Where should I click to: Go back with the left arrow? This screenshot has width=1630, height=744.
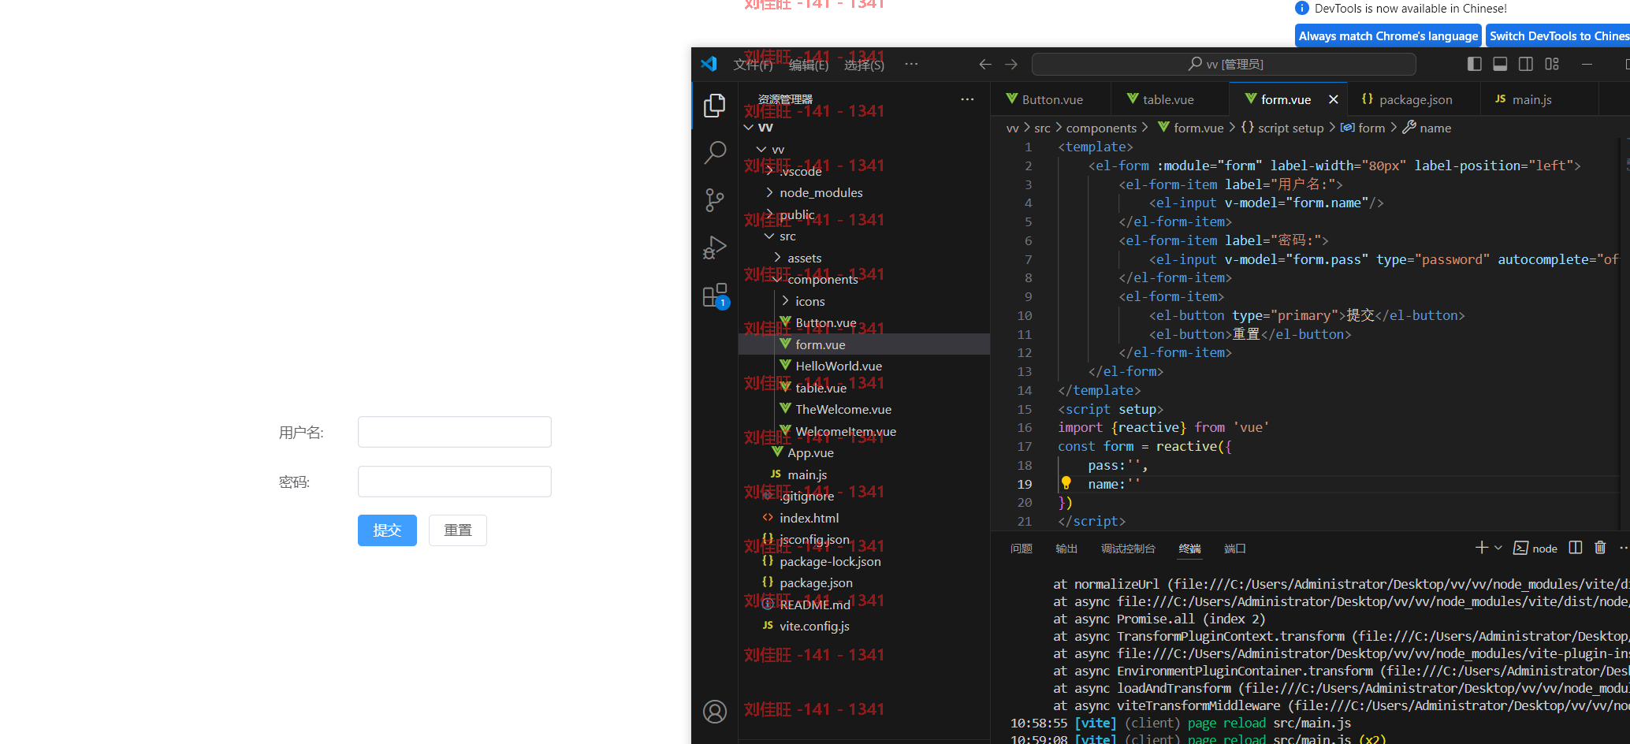tap(985, 64)
